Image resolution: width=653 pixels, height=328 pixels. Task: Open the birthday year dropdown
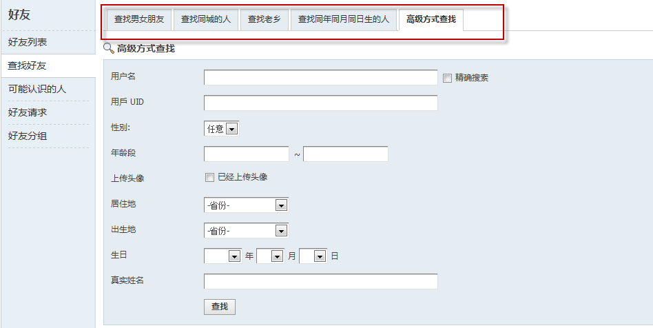222,256
